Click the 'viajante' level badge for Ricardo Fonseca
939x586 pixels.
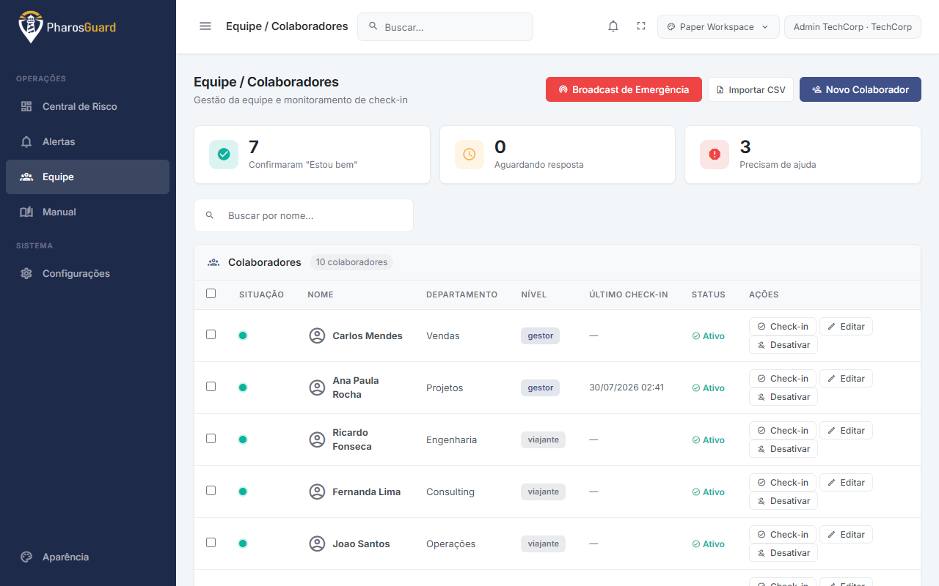(x=543, y=439)
